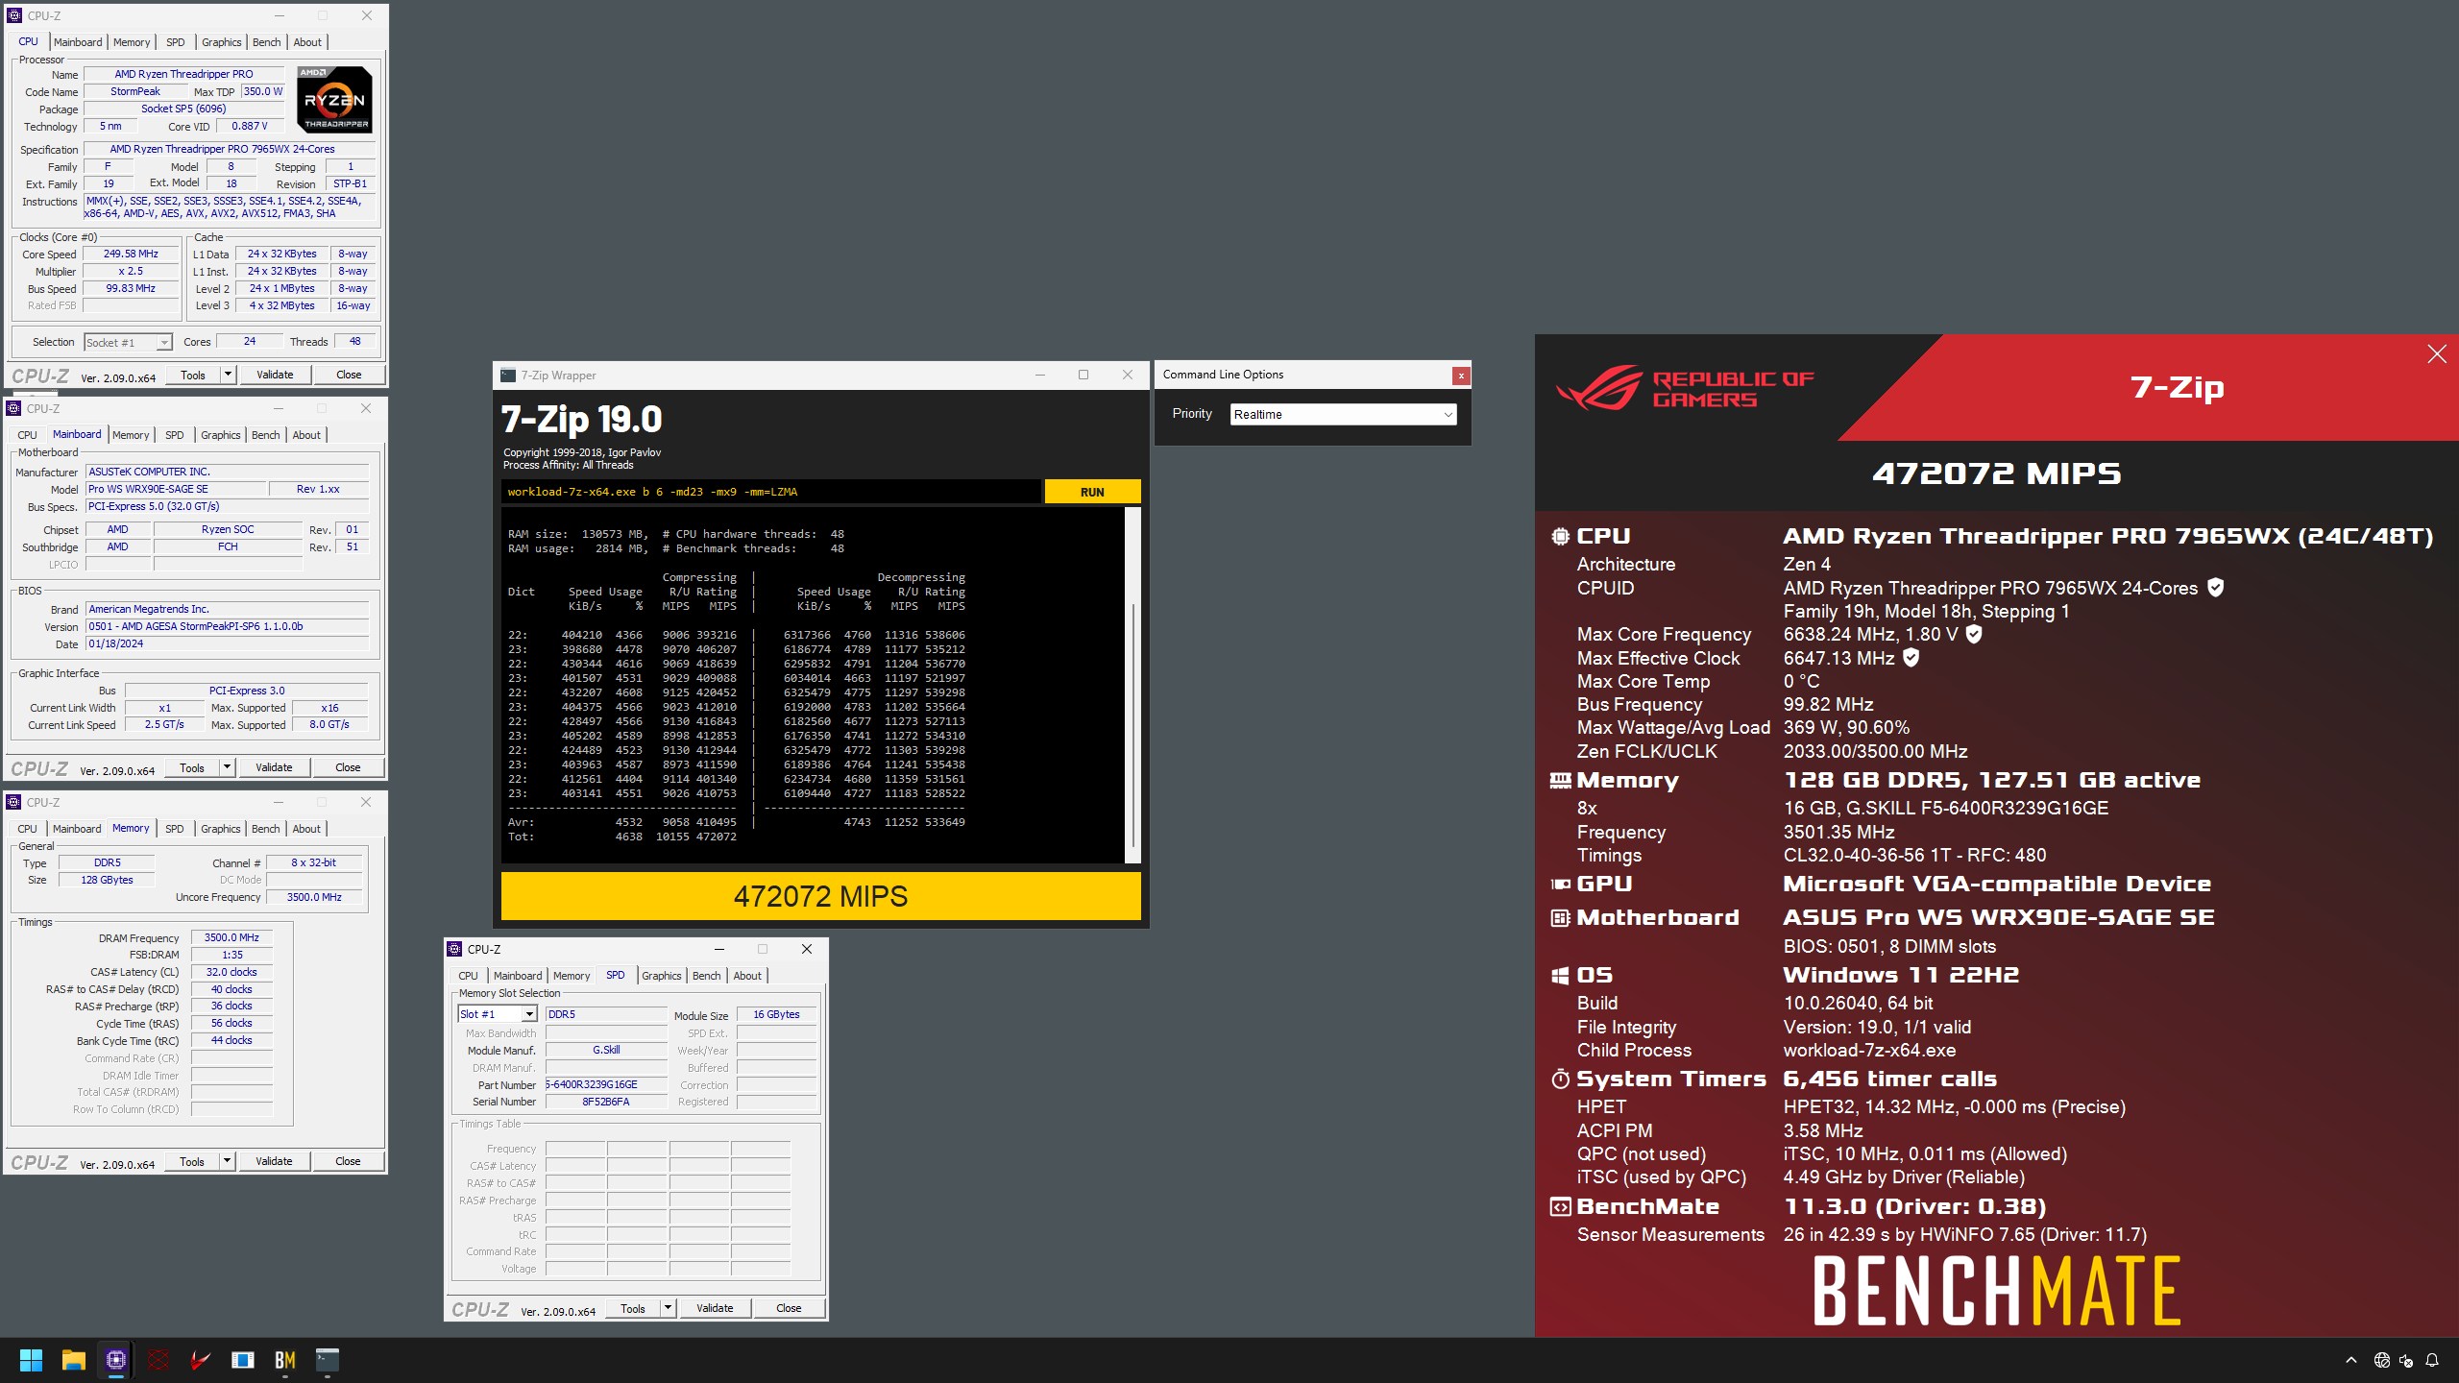Click Validate in the top CPU-Z window
The width and height of the screenshot is (2459, 1383).
coord(275,375)
